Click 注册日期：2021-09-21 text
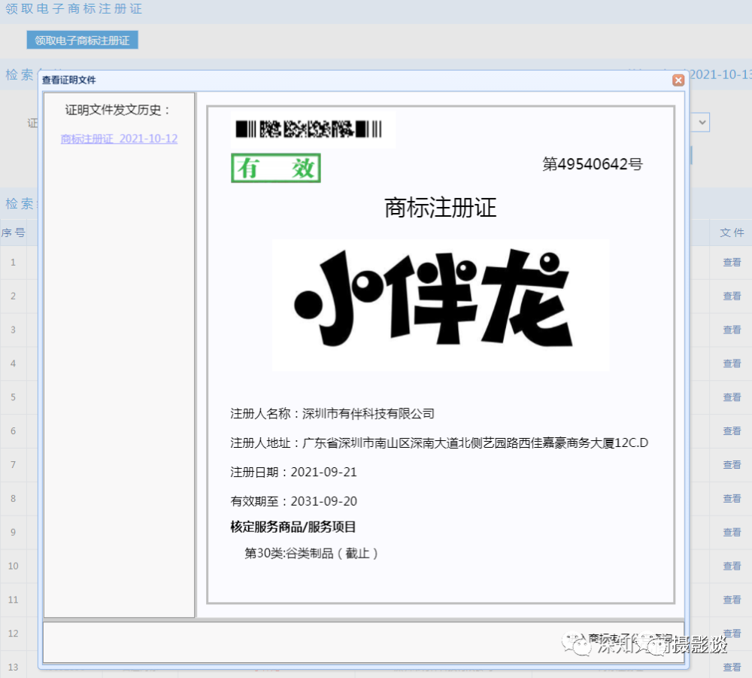 click(293, 472)
